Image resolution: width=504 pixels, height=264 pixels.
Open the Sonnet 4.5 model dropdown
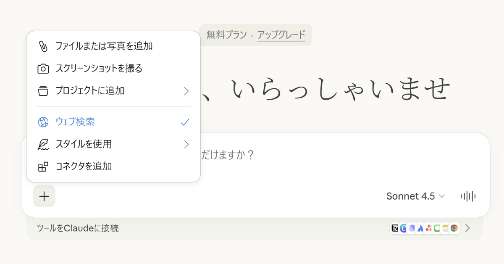point(415,196)
